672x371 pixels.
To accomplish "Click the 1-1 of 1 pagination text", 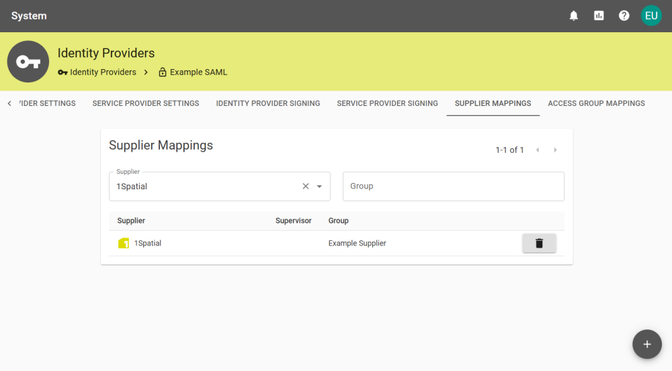I will coord(509,150).
